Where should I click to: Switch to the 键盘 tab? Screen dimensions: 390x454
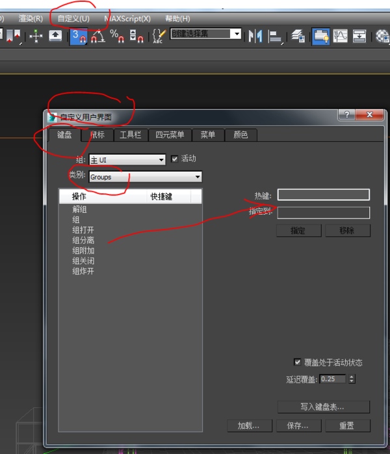pos(64,135)
